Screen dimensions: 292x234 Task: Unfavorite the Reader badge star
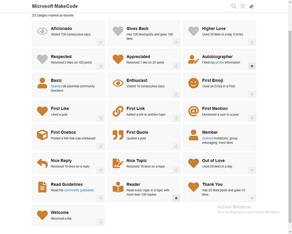click(176, 198)
